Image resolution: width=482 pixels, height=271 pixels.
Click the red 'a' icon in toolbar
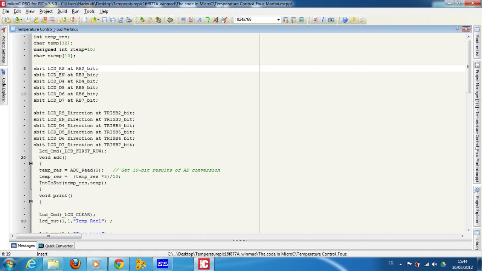tap(315, 20)
